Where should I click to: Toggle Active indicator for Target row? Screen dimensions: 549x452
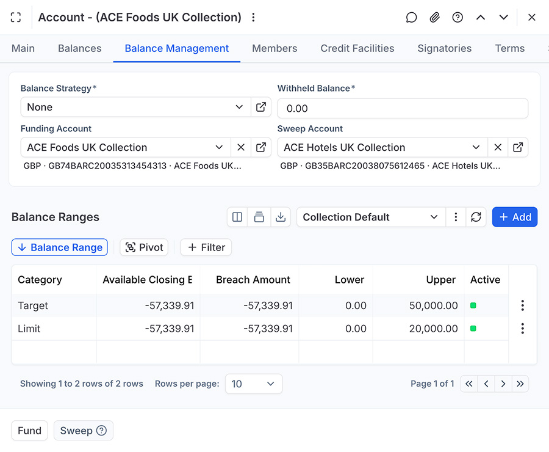[473, 305]
